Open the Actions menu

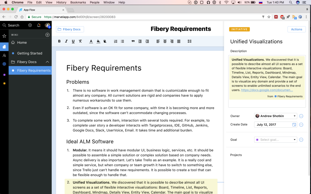coord(296,29)
